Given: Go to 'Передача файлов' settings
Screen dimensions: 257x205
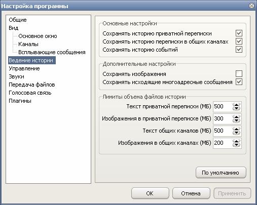Looking at the screenshot, I should pyautogui.click(x=32, y=85).
